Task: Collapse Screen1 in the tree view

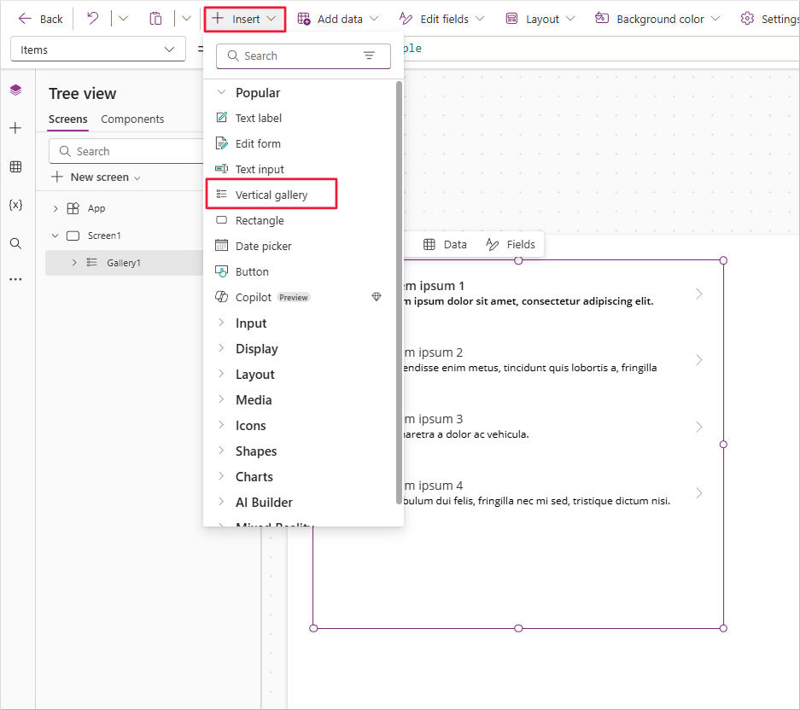Action: [x=55, y=235]
